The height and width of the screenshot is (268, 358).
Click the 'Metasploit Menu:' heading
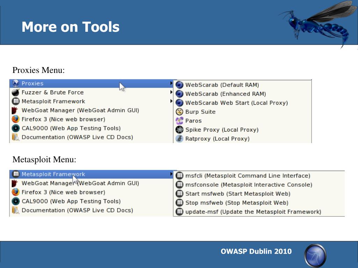click(44, 159)
